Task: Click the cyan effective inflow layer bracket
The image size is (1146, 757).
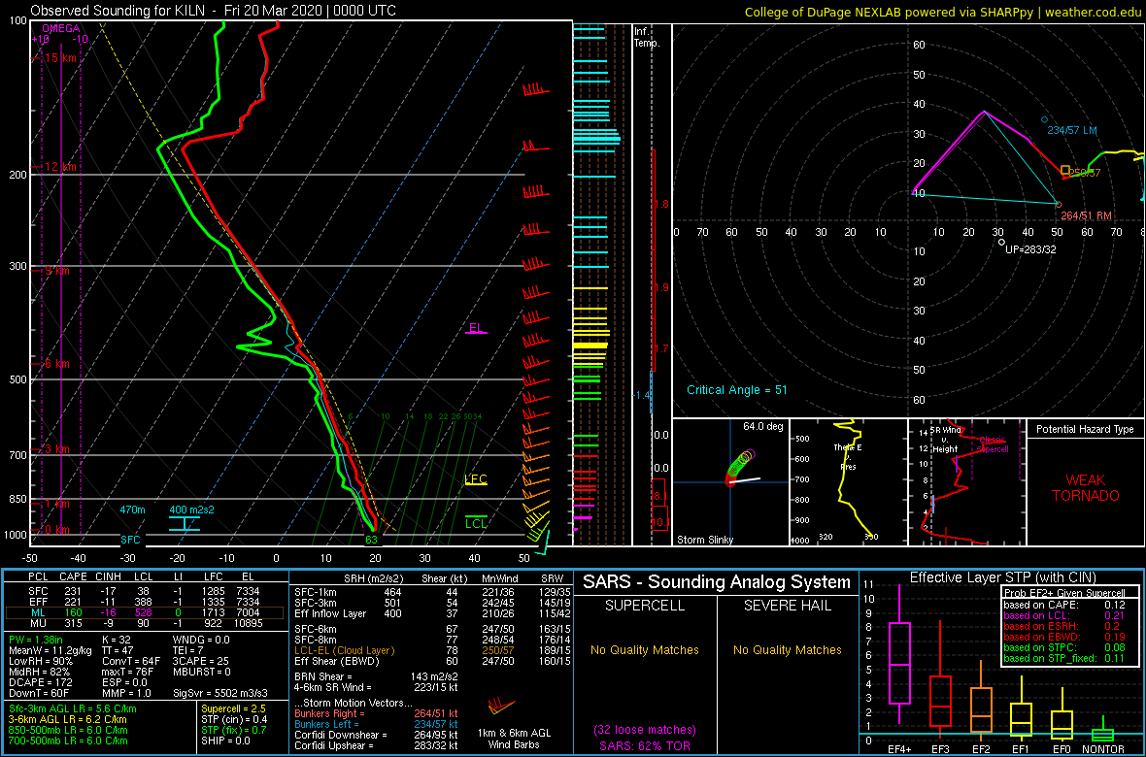Action: tap(185, 523)
